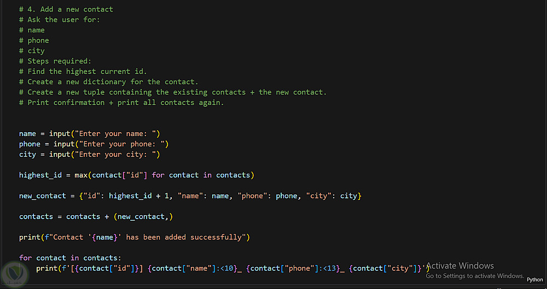Image resolution: width=547 pixels, height=289 pixels.
Task: Click the "# Find the highest current id." comment
Action: click(x=83, y=72)
